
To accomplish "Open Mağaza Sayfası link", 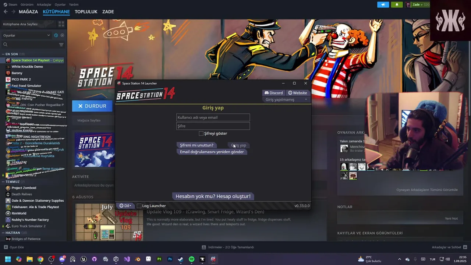I will pyautogui.click(x=89, y=120).
